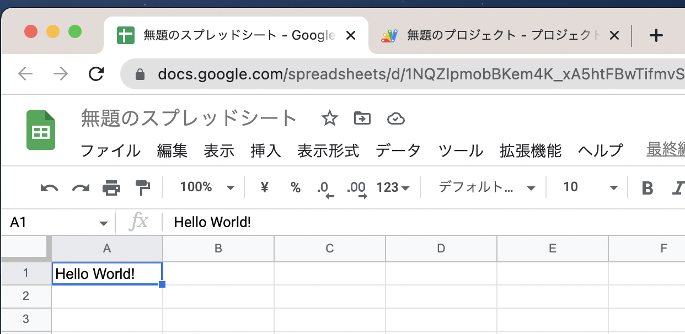Select row 2 header
Screen dimensions: 685x334
click(x=25, y=296)
